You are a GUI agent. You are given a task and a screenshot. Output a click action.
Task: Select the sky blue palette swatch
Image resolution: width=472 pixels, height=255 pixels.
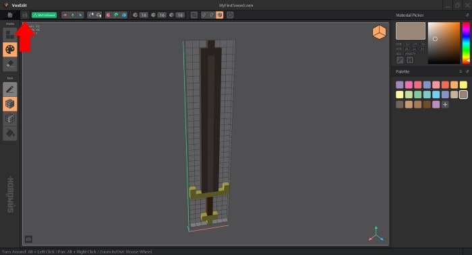436,95
